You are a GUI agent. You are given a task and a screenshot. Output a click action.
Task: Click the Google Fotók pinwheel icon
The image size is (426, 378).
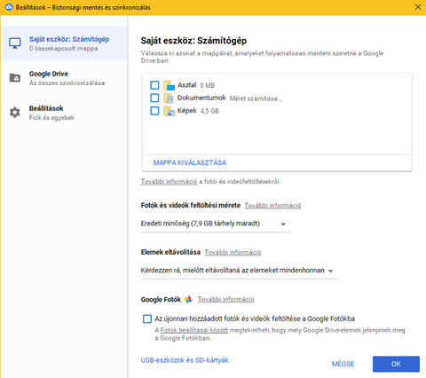coord(188,300)
